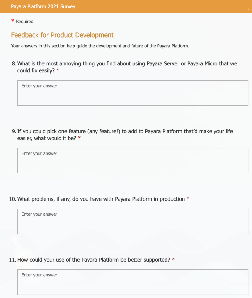Focus the one-feature answer field for question 9
Screen dimensions: 252x298
coord(133,161)
